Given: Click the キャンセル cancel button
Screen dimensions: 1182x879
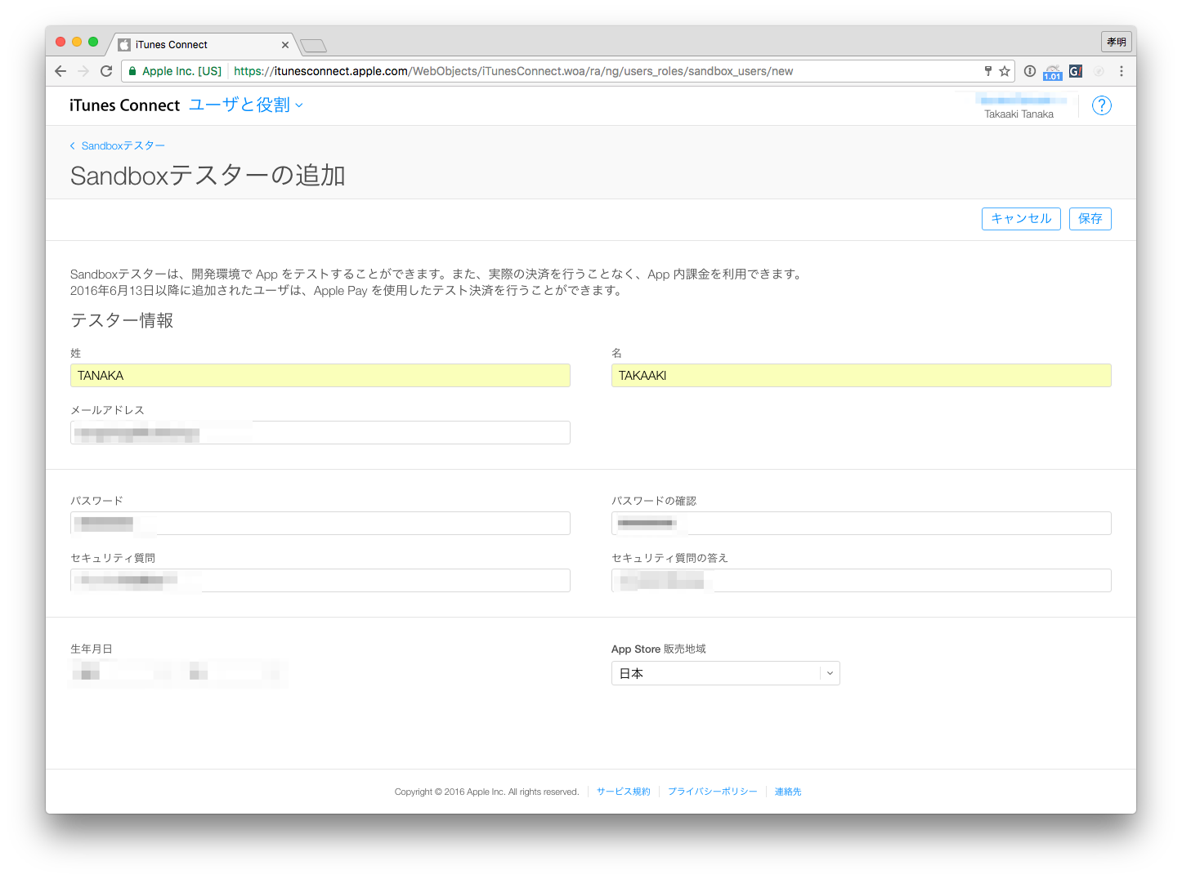Looking at the screenshot, I should (x=1021, y=219).
